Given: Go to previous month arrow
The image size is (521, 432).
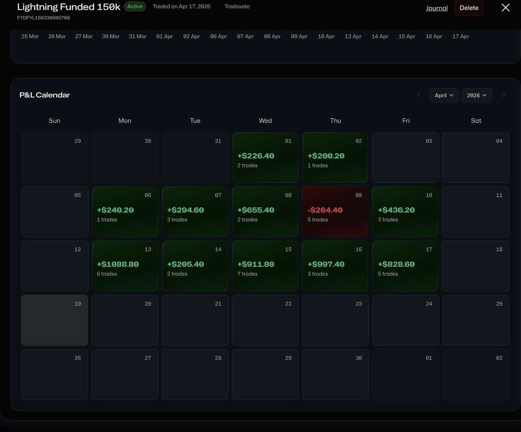Looking at the screenshot, I should 419,95.
